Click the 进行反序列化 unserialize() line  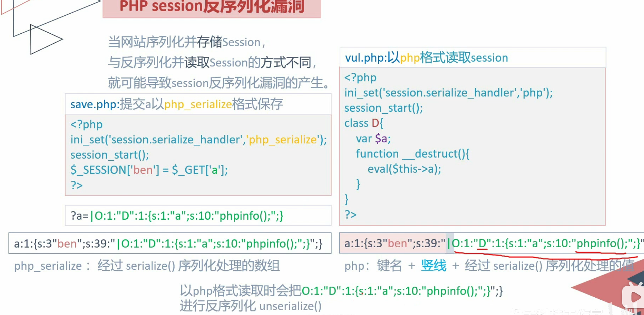pos(251,306)
